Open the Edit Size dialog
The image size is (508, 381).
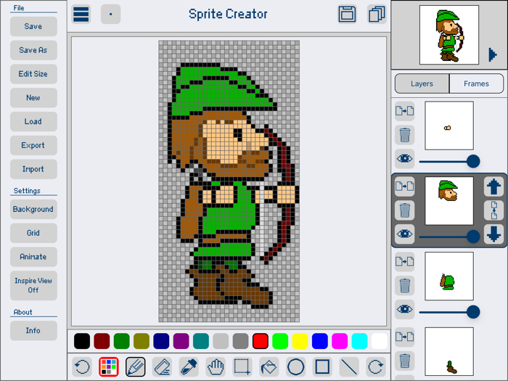[33, 74]
